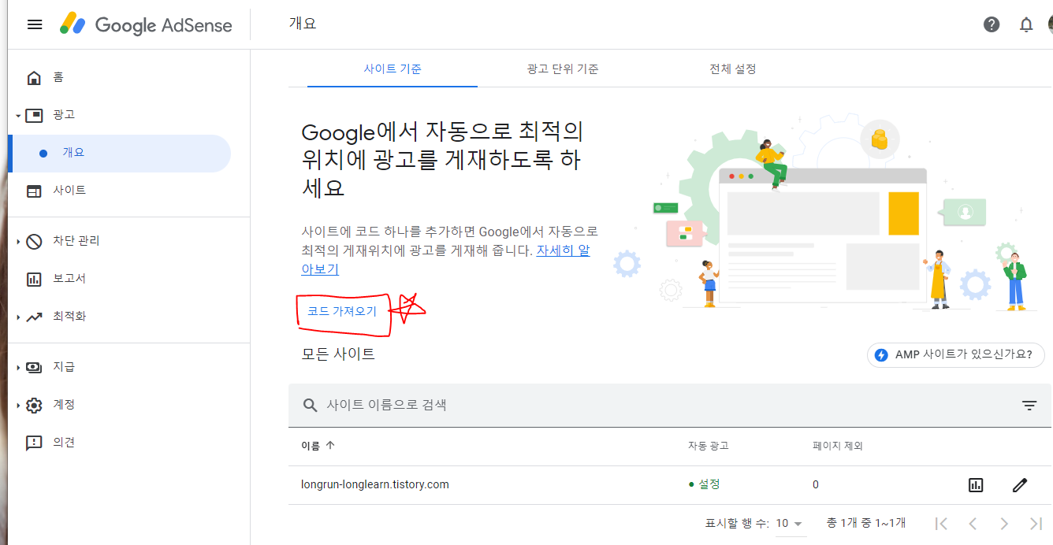Edit pencil icon for longrun-longlearn.tistory.com
The image size is (1053, 545).
click(x=1020, y=485)
